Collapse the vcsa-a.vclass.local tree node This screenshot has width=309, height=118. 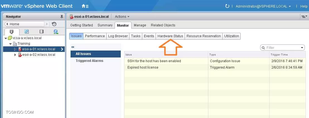(x=6, y=38)
